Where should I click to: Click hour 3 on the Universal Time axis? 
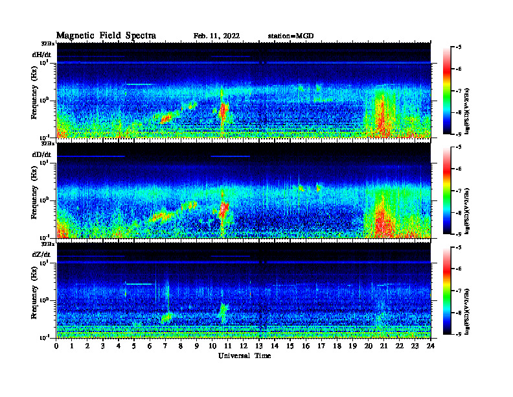(x=103, y=346)
